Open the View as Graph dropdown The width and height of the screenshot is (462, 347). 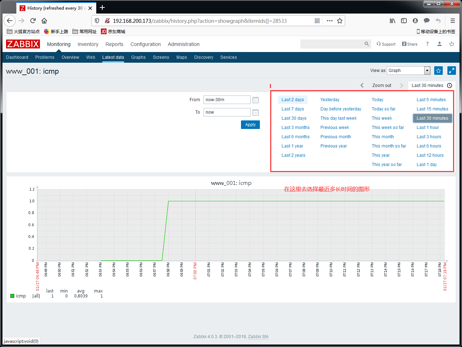(409, 71)
